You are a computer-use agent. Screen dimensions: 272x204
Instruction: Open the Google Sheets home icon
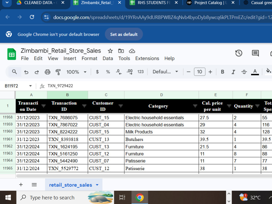click(12, 54)
